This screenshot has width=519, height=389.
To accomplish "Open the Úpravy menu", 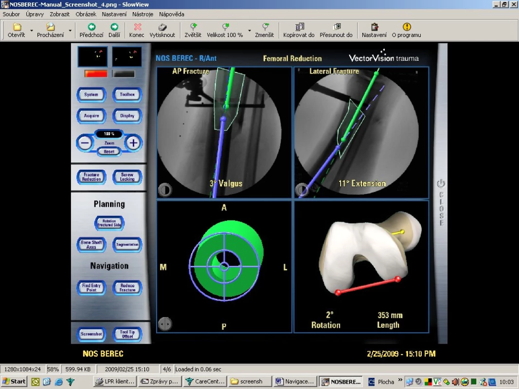I will point(35,14).
